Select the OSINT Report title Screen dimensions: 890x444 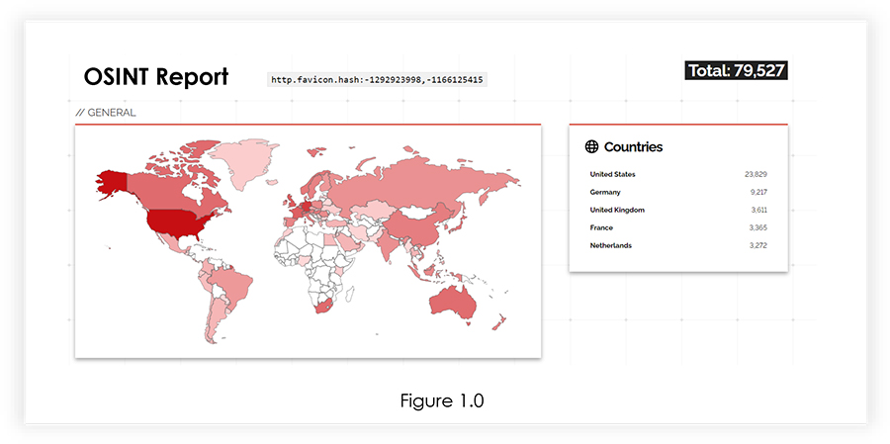[x=156, y=77]
